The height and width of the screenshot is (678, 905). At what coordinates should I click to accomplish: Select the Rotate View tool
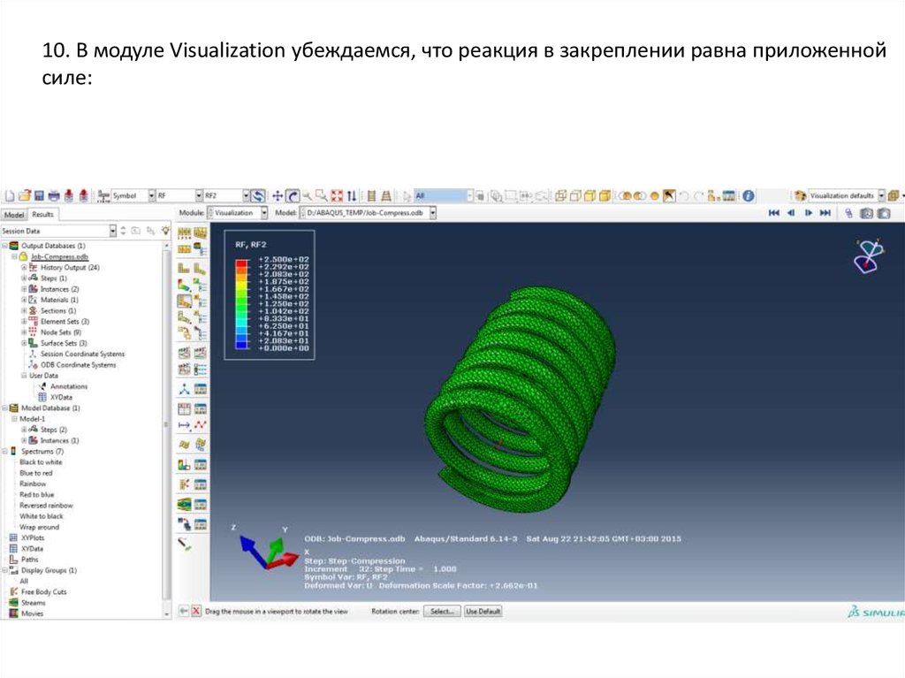click(x=292, y=195)
